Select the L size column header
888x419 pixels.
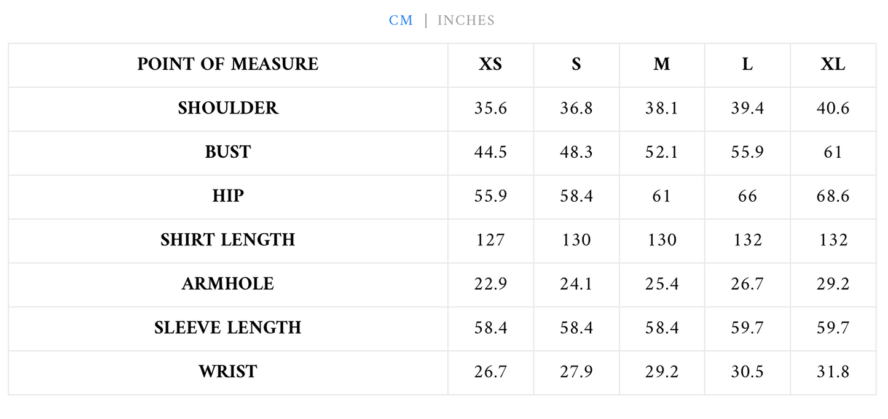tap(747, 64)
